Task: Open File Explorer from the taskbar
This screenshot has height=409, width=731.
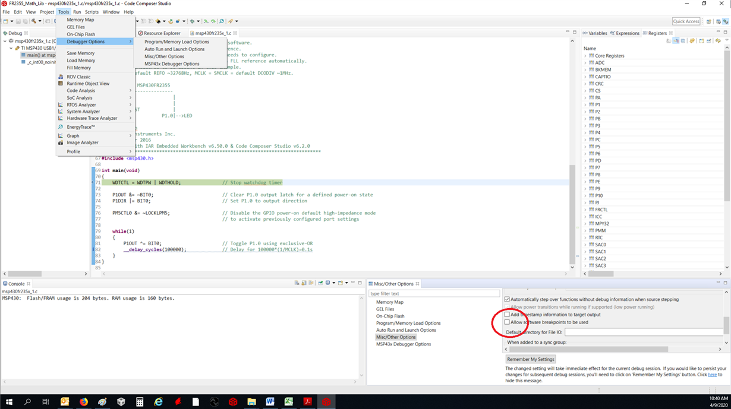Action: pos(251,402)
